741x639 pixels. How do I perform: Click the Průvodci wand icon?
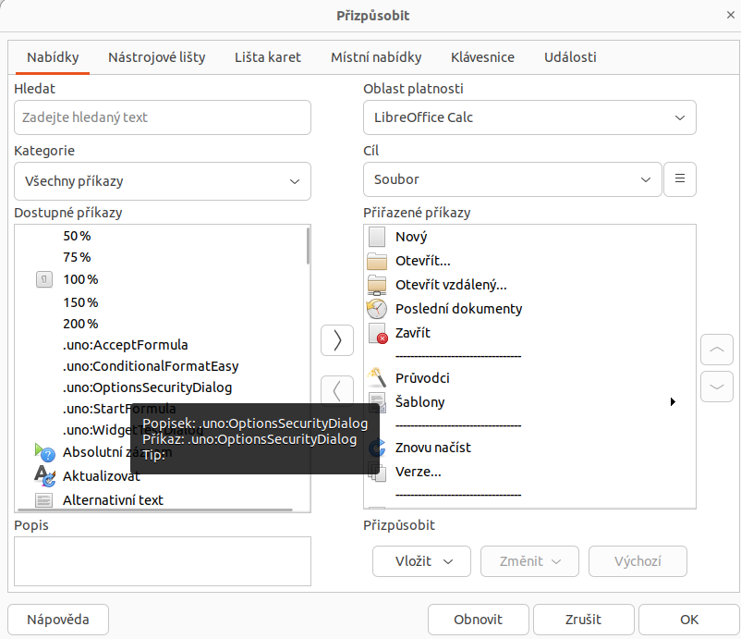click(x=377, y=377)
